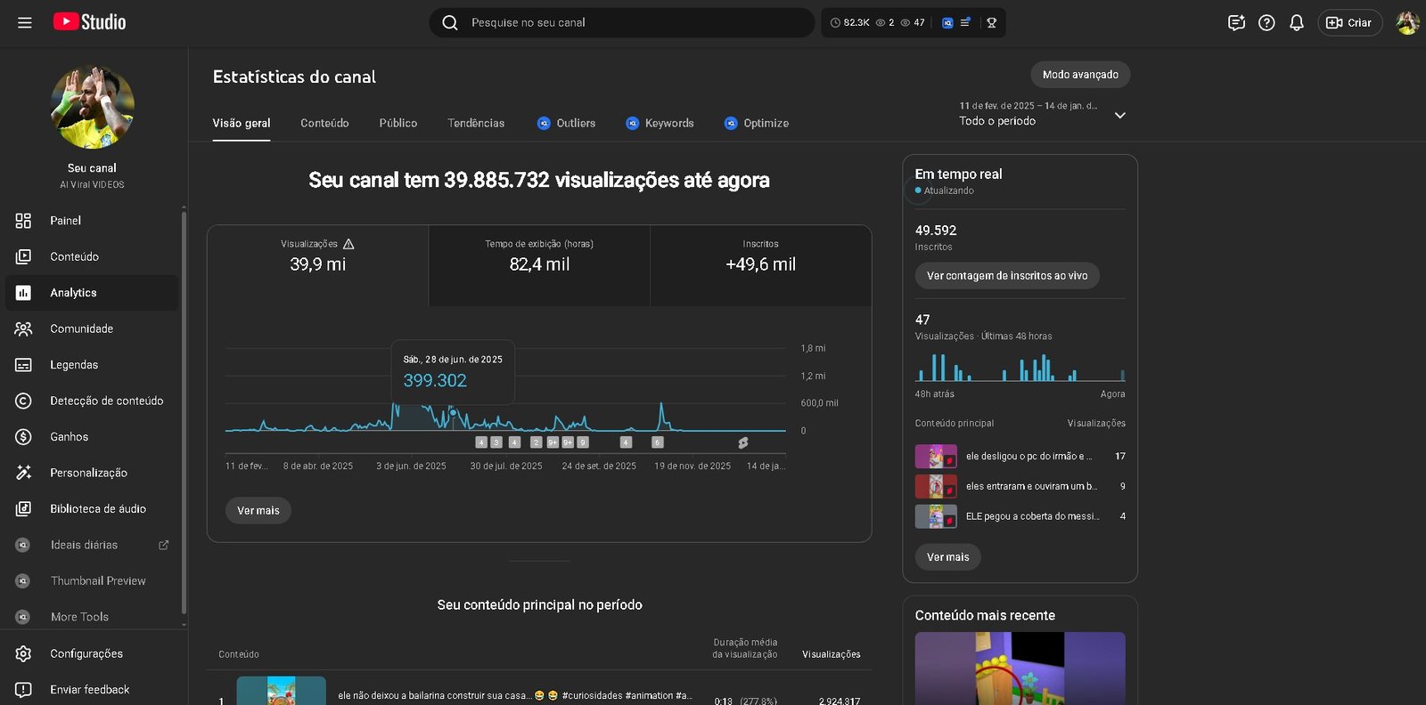
Task: Click the Personalização magic wand icon
Action: point(23,473)
